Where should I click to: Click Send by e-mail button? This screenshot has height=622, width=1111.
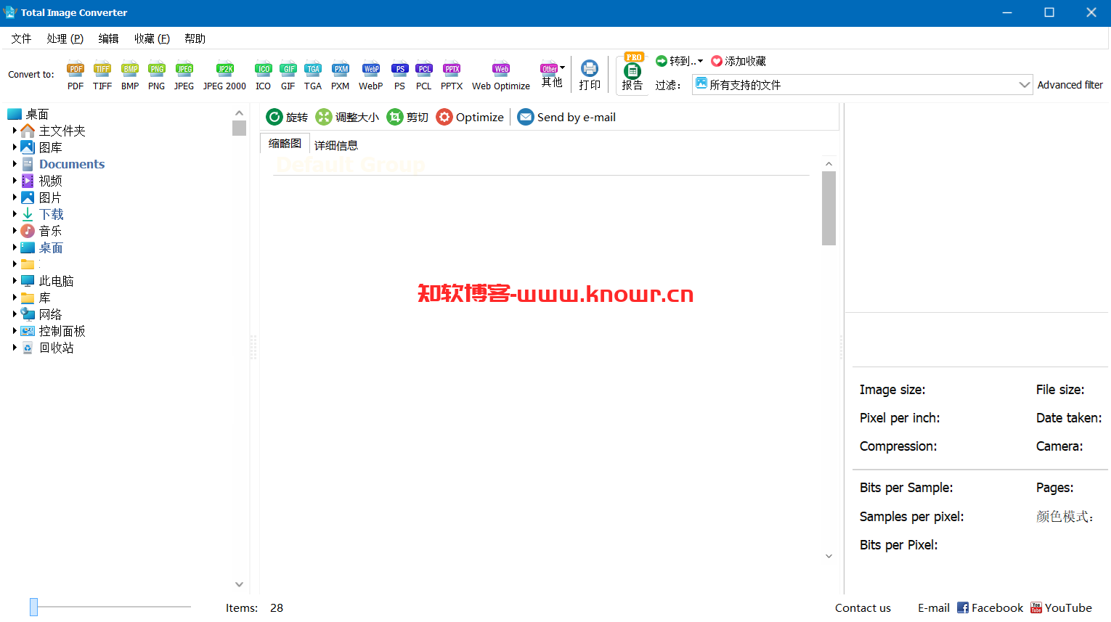coord(566,117)
